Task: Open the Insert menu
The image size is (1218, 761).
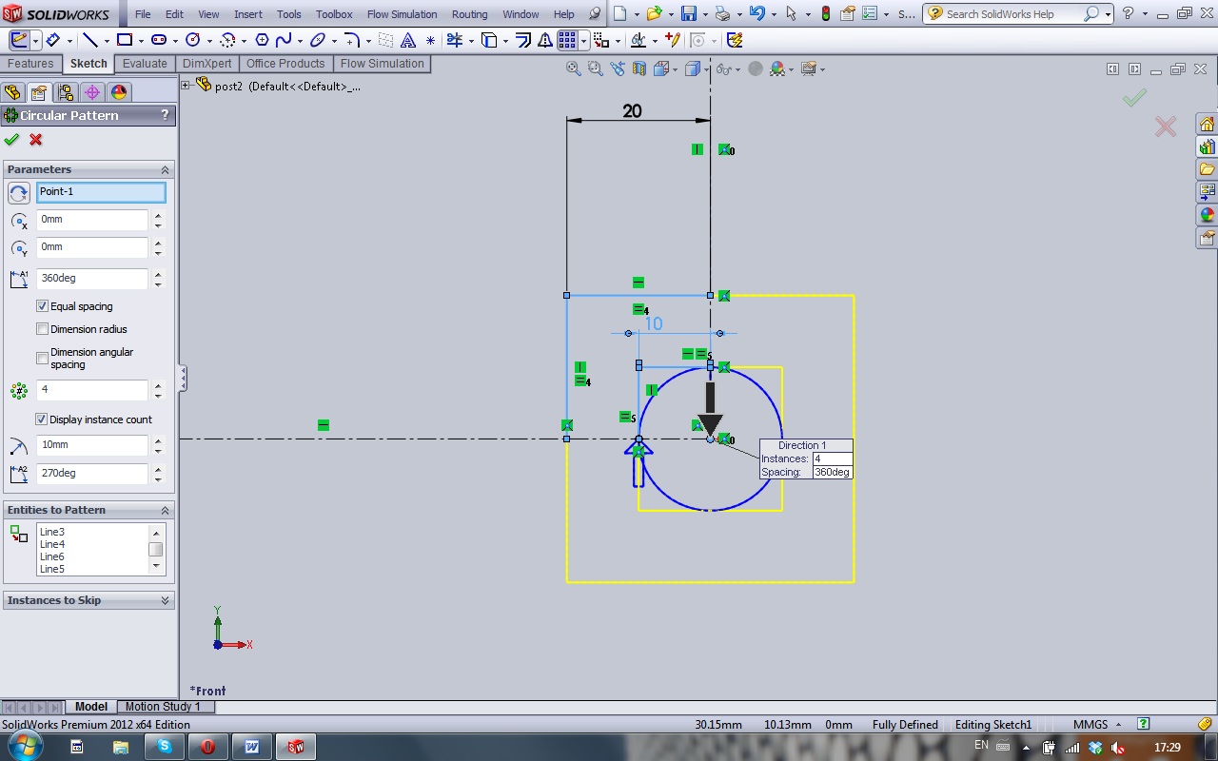Action: click(247, 14)
